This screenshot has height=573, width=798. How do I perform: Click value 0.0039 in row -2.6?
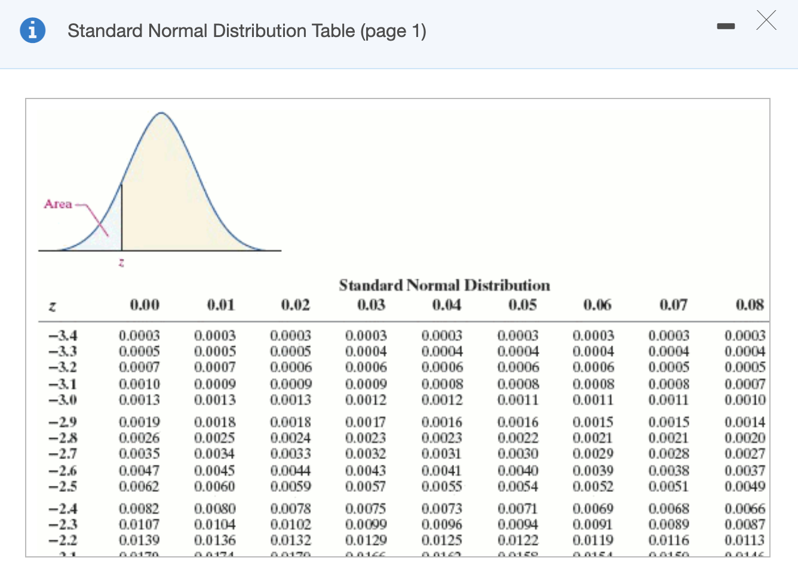pos(593,470)
